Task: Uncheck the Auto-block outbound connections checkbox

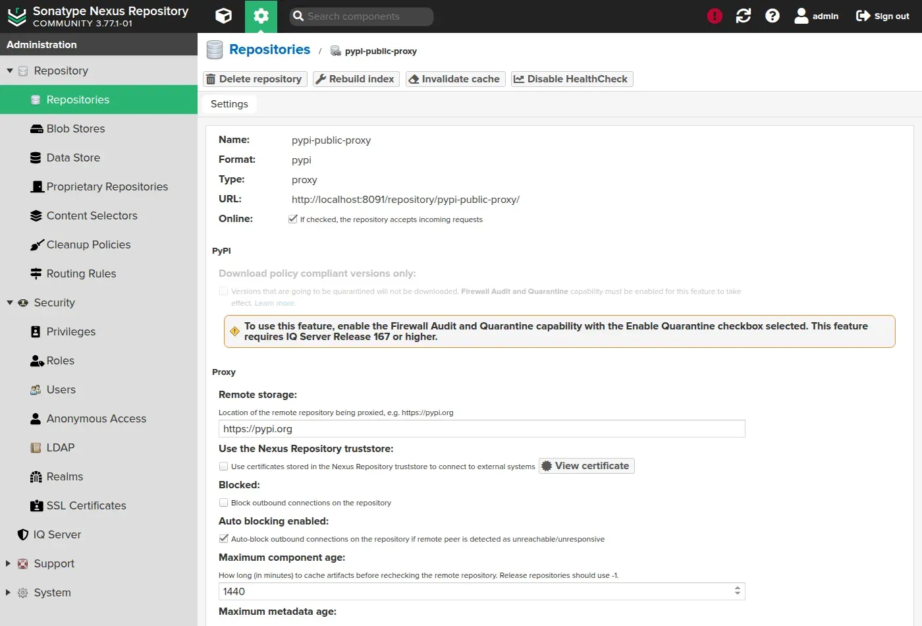Action: 224,539
